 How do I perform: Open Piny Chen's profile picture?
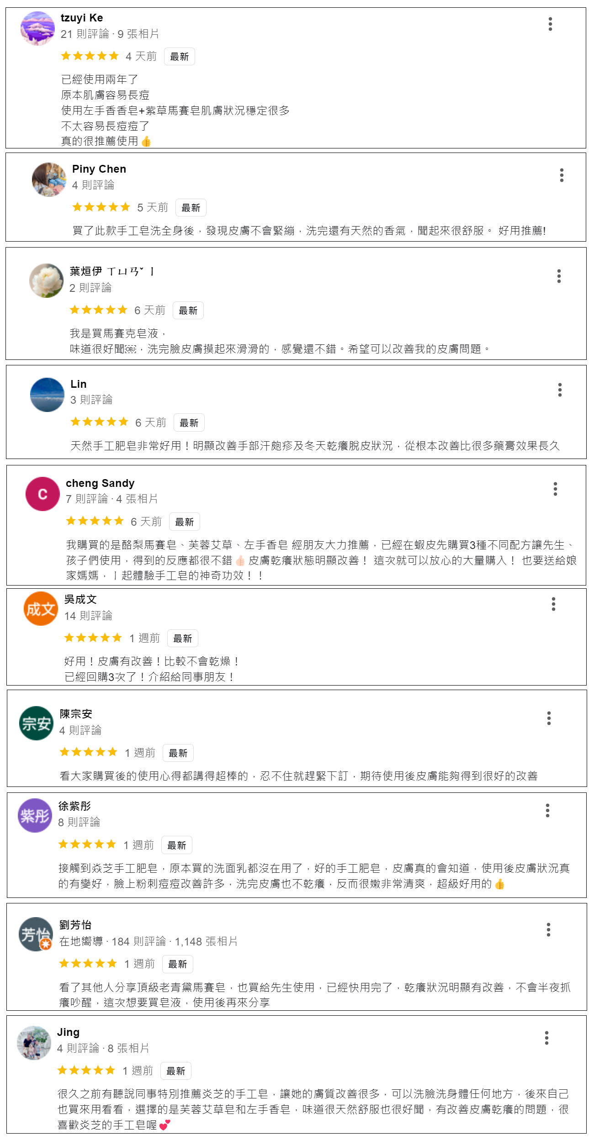(x=49, y=179)
